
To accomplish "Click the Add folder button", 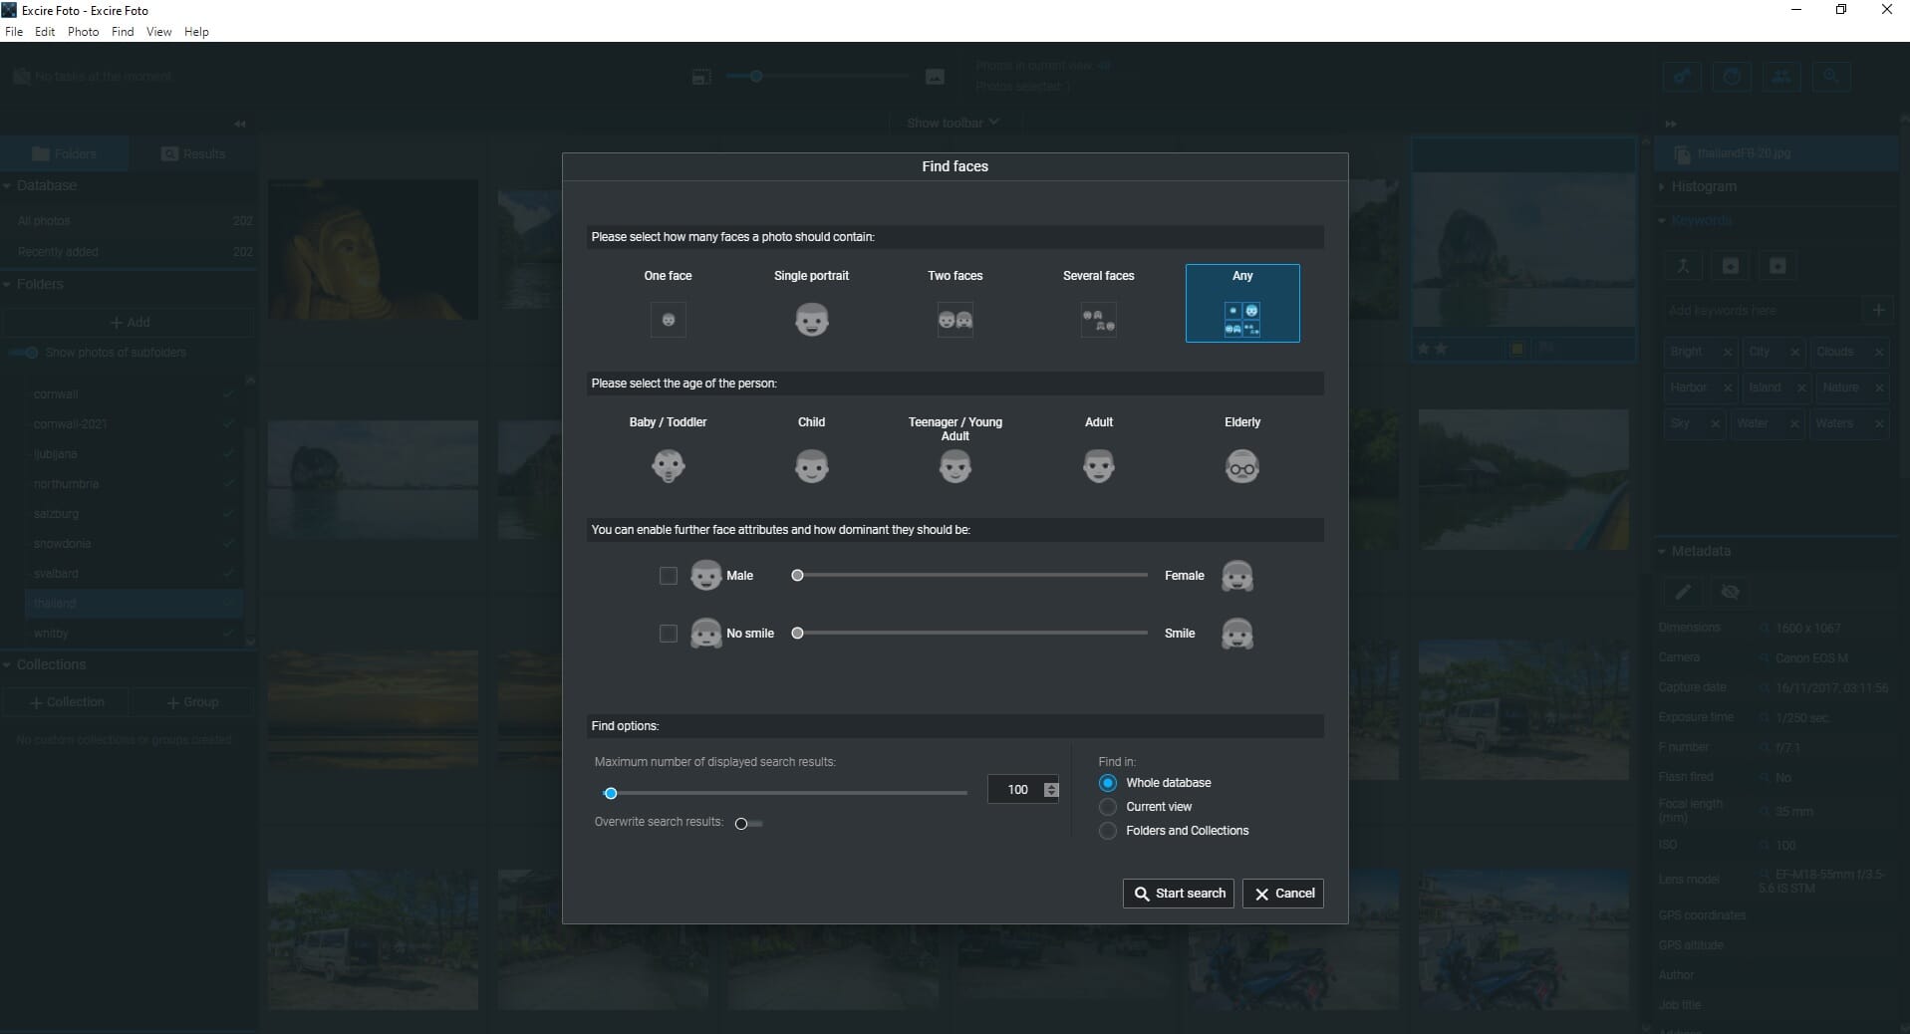I will (x=129, y=323).
